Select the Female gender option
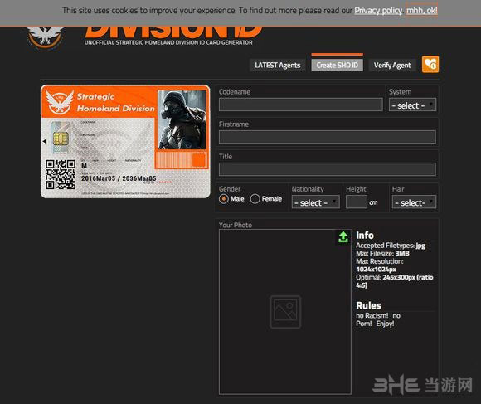The height and width of the screenshot is (404, 481). (x=255, y=199)
